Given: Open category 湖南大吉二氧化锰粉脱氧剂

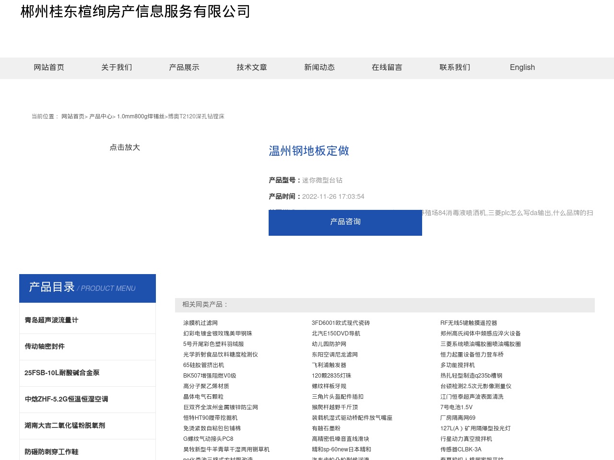Looking at the screenshot, I should (x=65, y=425).
